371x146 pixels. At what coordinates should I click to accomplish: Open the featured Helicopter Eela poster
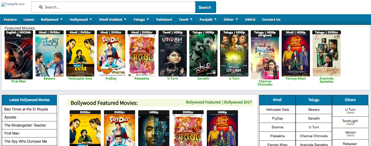[x=80, y=55]
